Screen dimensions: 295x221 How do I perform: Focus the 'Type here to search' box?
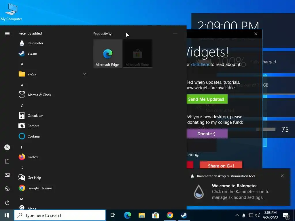(60, 215)
